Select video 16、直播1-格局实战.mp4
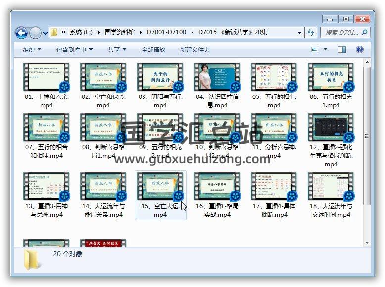The width and height of the screenshot is (385, 287). click(x=217, y=195)
